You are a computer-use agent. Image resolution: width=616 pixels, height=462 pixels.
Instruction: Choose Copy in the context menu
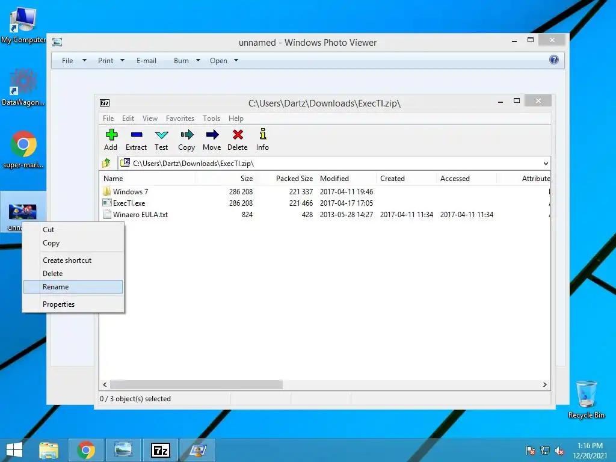pos(73,243)
